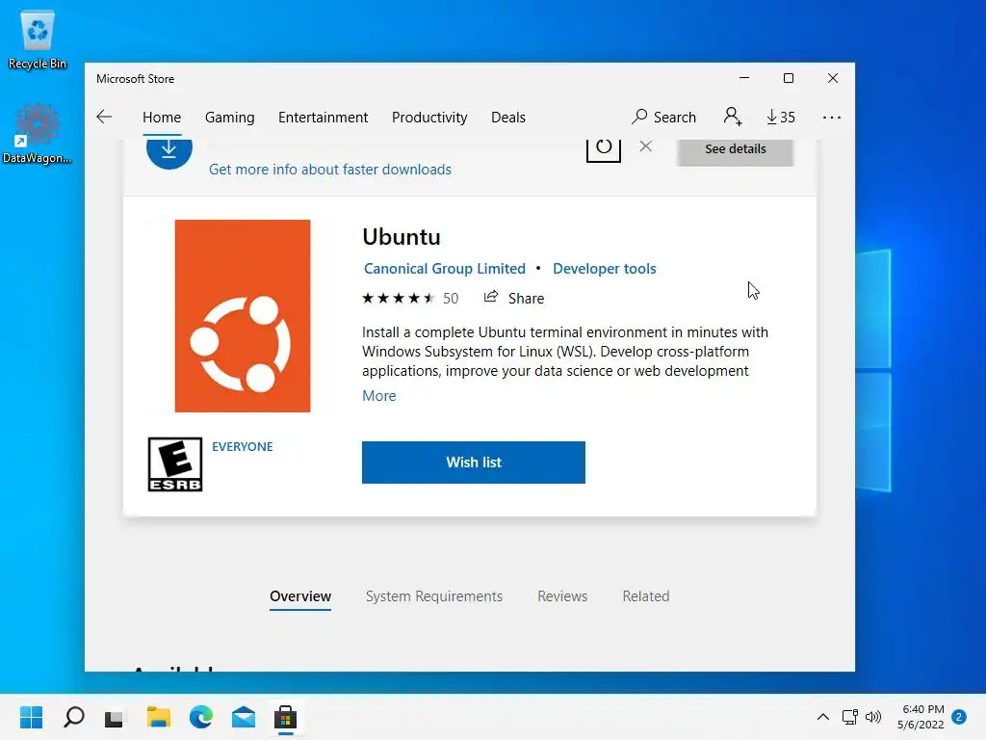Open the Developer tools category link
Image resolution: width=986 pixels, height=740 pixels.
605,269
